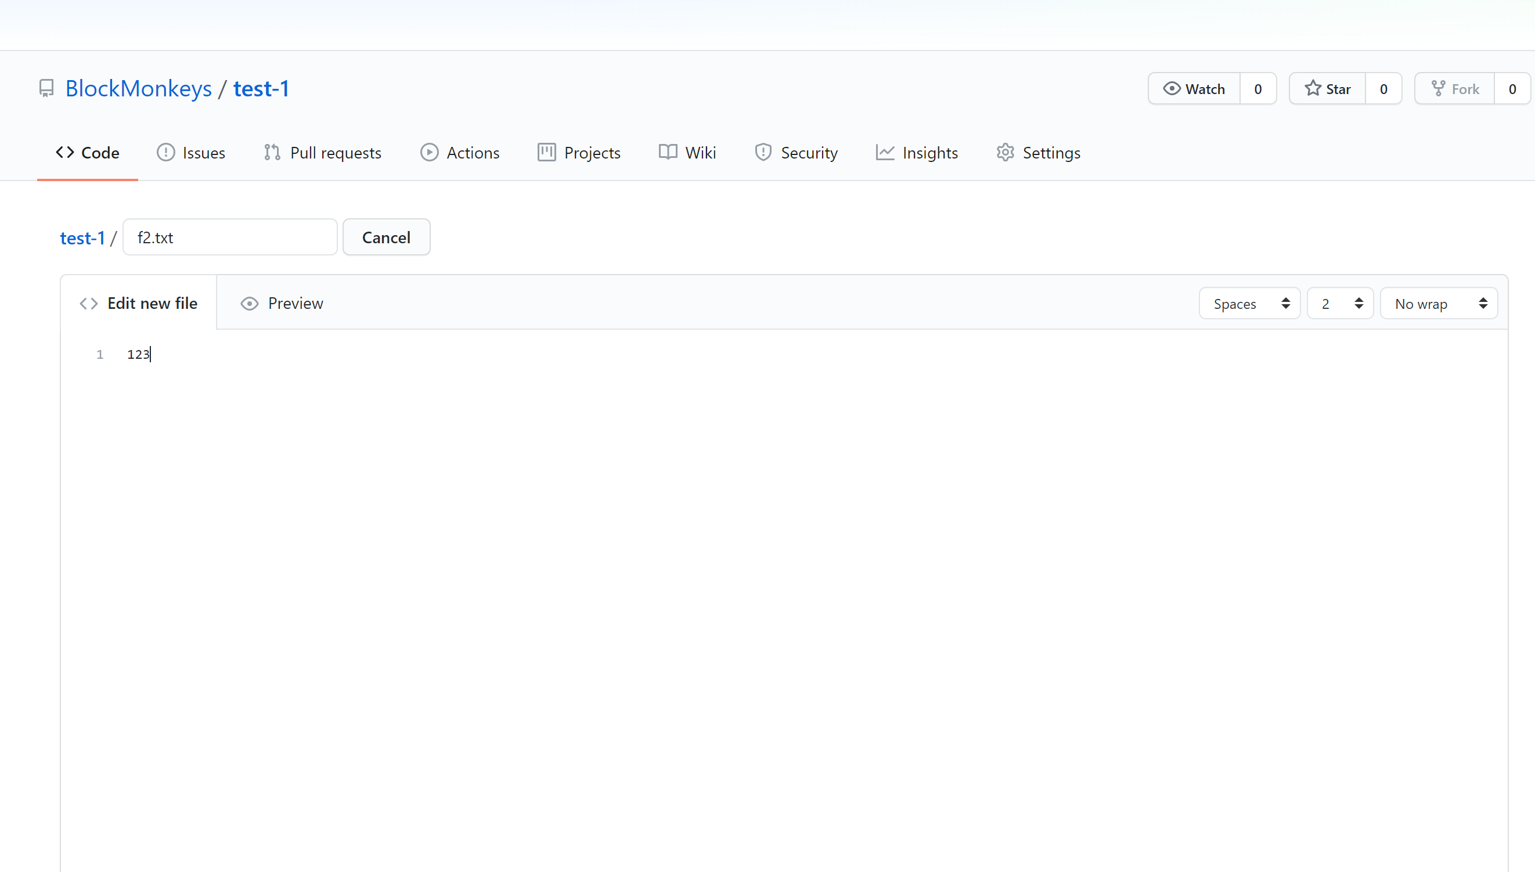Switch to the Preview tab

(x=282, y=304)
